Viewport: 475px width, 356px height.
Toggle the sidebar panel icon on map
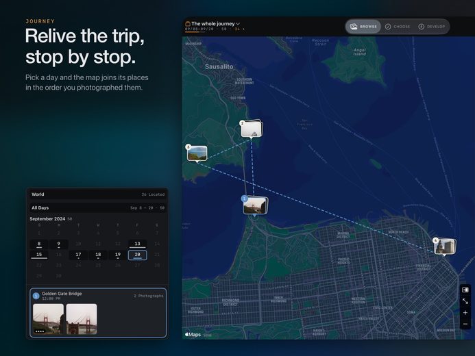465,290
